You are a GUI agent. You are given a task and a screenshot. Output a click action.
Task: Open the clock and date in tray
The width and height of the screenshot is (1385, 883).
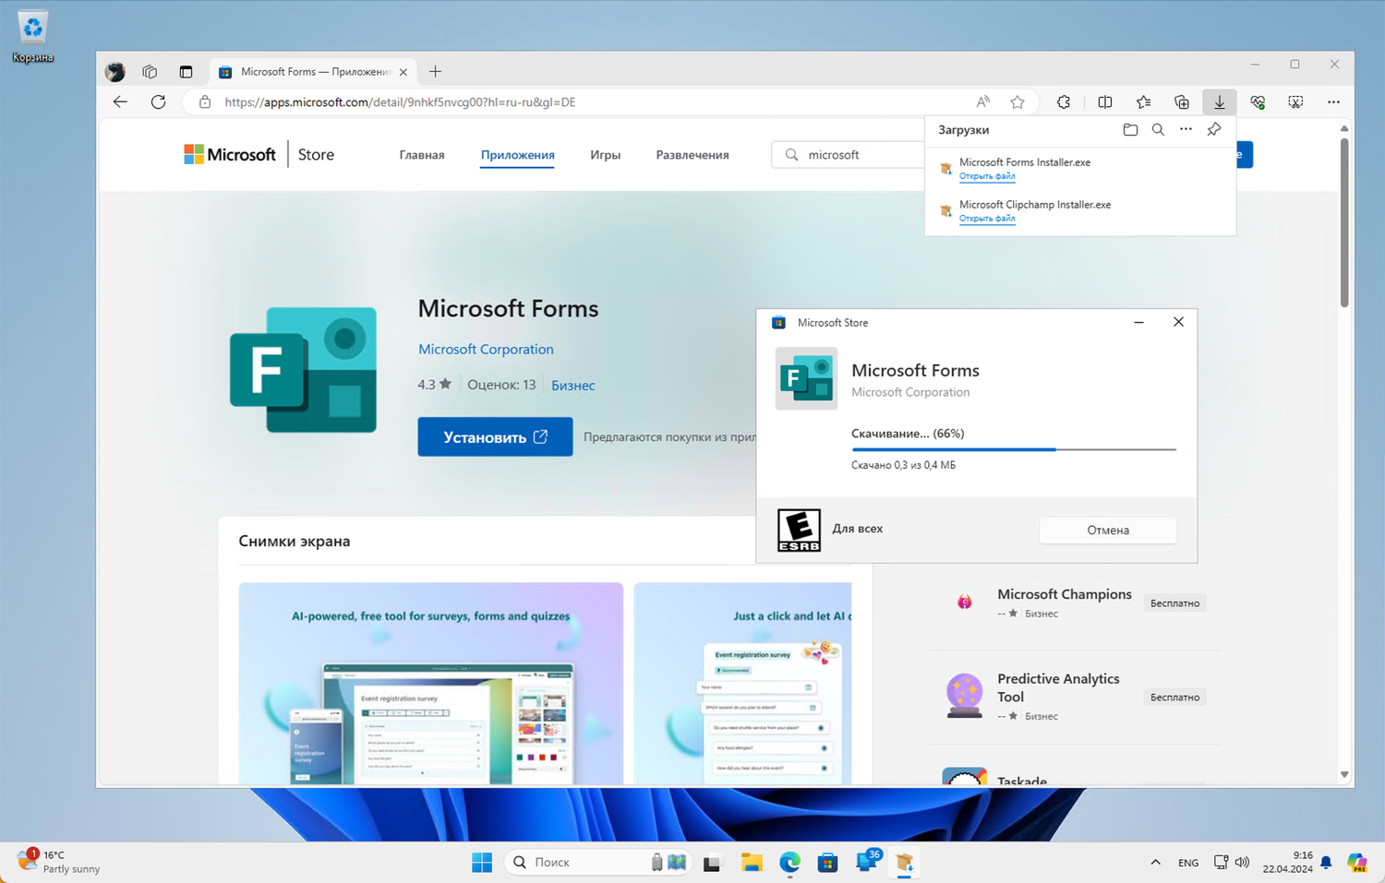point(1288,862)
